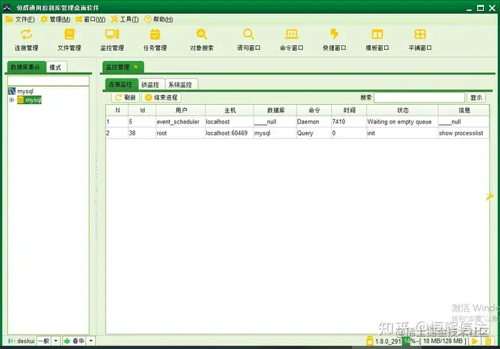Switch to the 系统监控 sub-tab
Image resolution: width=500 pixels, height=349 pixels.
coord(181,85)
